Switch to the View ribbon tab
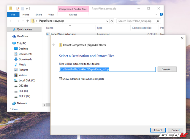 click(x=51, y=15)
